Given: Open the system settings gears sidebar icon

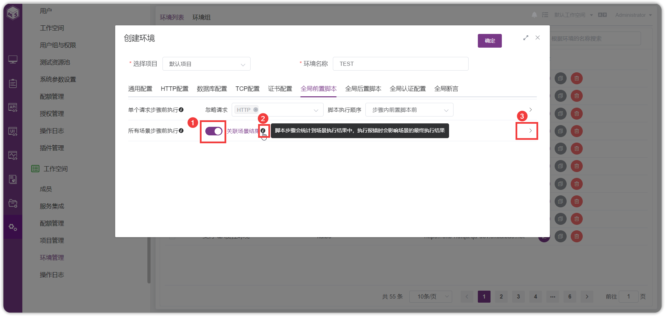Looking at the screenshot, I should point(13,227).
